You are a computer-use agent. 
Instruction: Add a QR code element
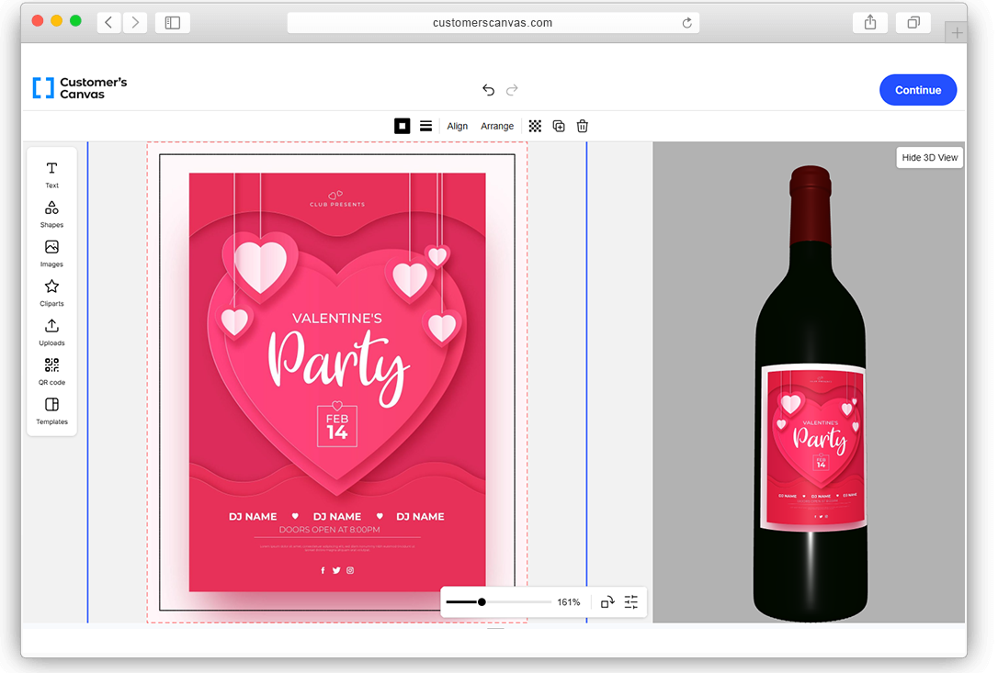(51, 370)
